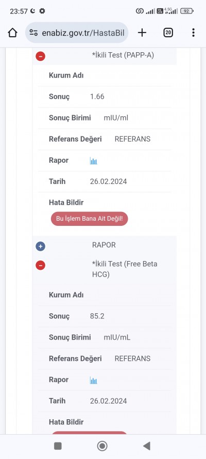The image size is (206, 459).
Task: Open the site settings icon in address bar
Action: coord(34,33)
